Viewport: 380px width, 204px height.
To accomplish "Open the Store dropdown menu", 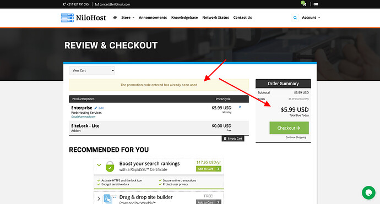I will [127, 18].
